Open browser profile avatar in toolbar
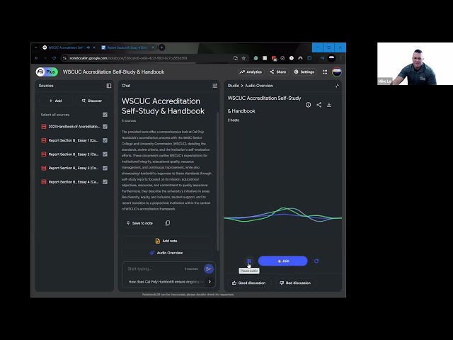This screenshot has width=453, height=340. (331, 58)
